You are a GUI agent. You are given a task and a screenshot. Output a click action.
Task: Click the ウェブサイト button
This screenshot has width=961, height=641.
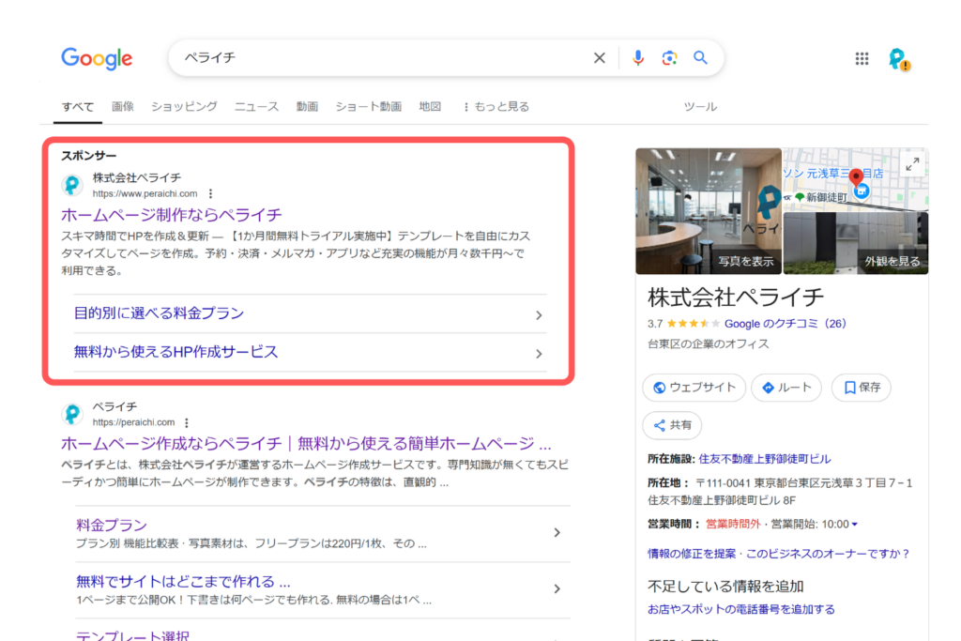tap(694, 387)
